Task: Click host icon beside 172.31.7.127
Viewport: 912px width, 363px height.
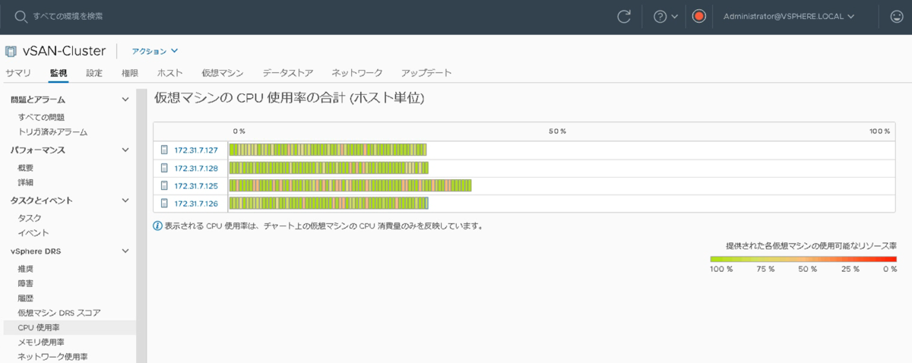Action: pyautogui.click(x=164, y=150)
